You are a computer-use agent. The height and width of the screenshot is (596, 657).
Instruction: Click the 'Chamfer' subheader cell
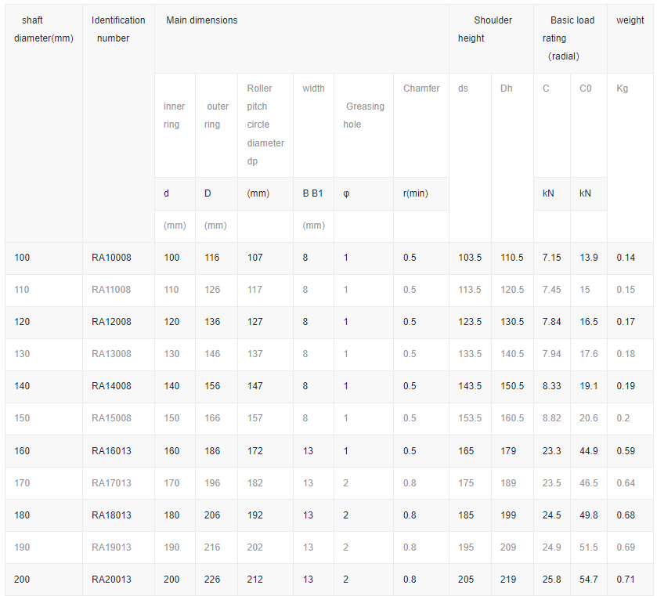pyautogui.click(x=421, y=88)
